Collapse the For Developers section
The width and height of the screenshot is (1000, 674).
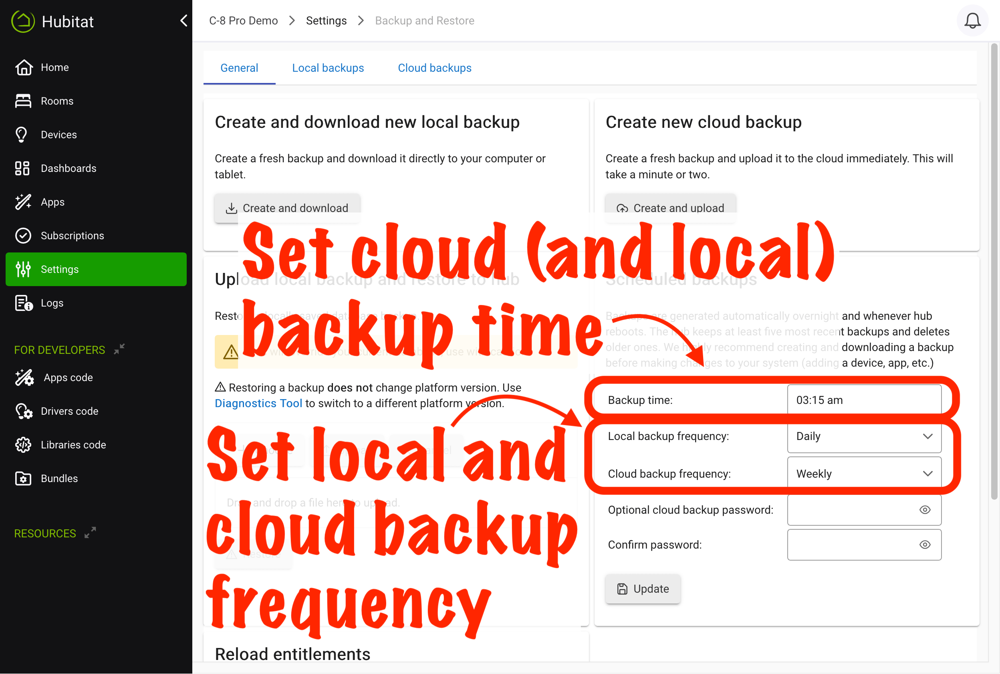(119, 349)
